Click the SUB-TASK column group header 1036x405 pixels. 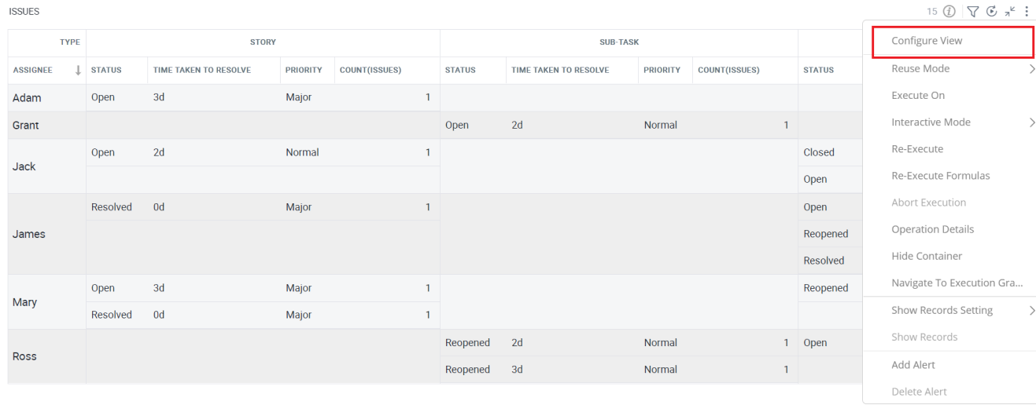coord(619,42)
